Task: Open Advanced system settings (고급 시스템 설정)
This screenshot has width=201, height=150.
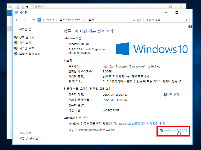Action: (30, 54)
